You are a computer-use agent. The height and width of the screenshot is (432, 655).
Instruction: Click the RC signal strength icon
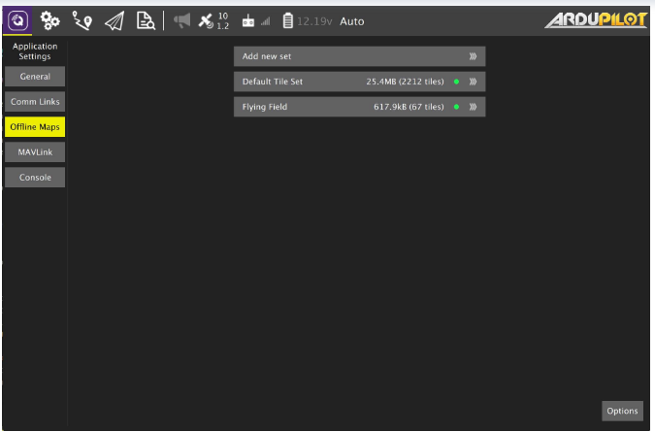coord(253,20)
